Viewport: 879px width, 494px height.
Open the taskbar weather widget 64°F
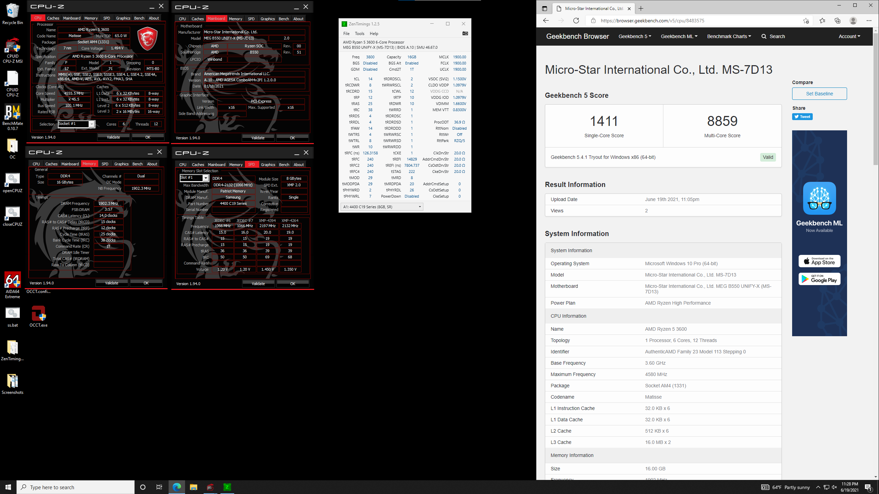786,487
